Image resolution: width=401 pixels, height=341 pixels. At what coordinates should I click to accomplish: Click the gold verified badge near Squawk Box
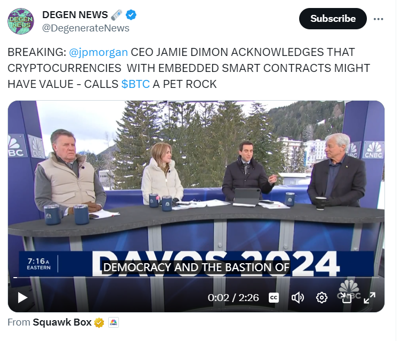(x=99, y=322)
